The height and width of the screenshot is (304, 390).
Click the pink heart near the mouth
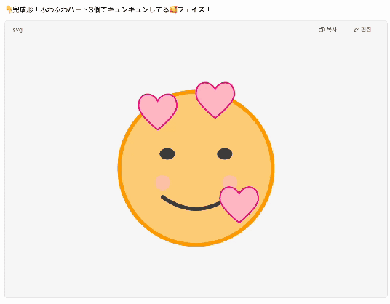(239, 204)
